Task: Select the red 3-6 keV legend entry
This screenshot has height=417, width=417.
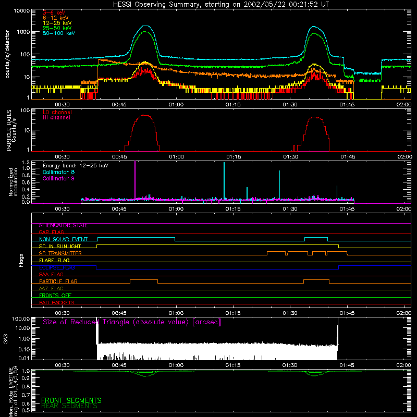Action: (x=54, y=13)
